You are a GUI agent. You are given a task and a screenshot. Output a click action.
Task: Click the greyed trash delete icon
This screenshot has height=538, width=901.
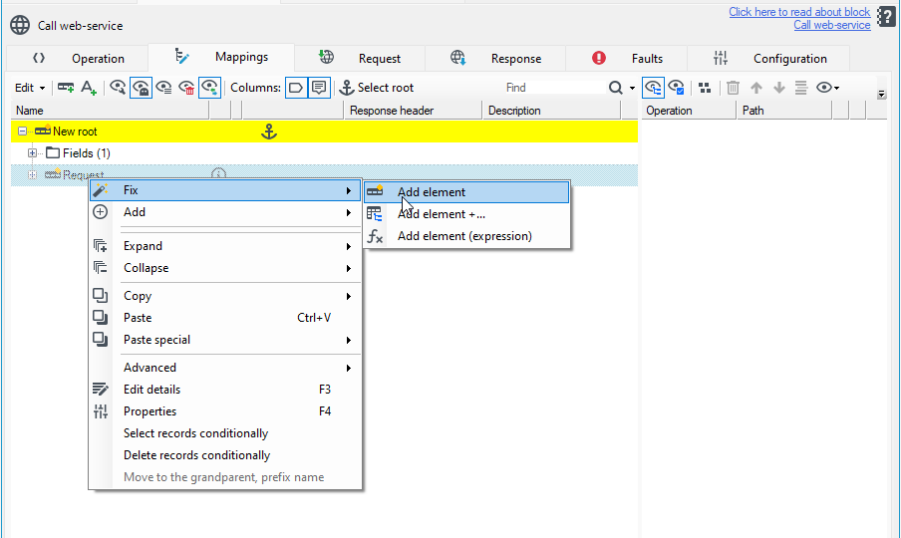733,88
